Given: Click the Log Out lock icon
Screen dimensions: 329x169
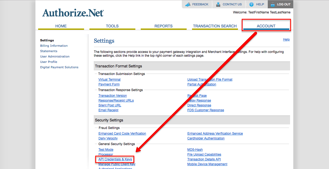Looking at the screenshot, I should pyautogui.click(x=273, y=4).
